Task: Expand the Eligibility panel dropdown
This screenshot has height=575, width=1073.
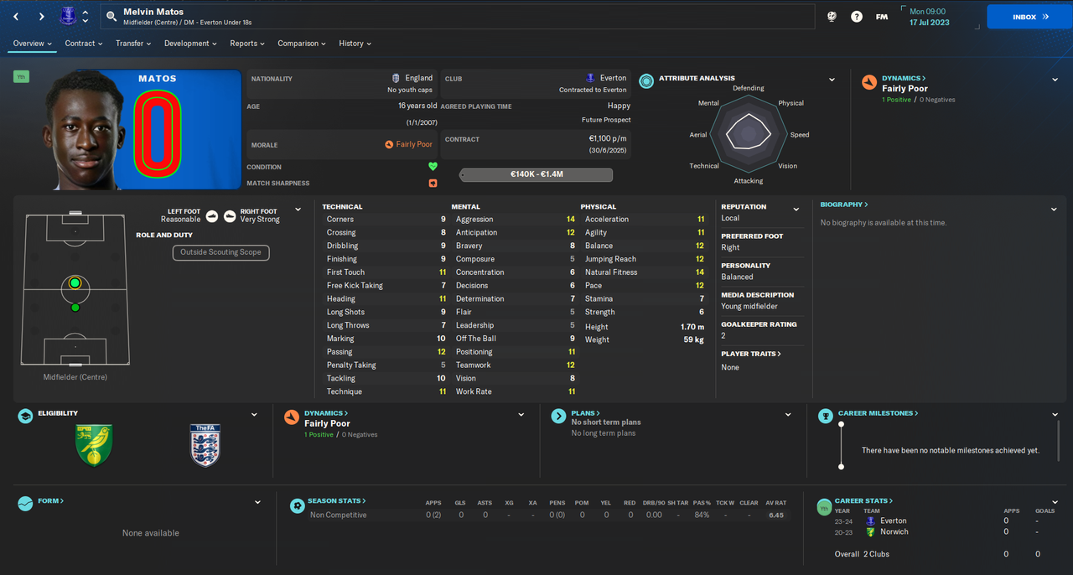Action: click(x=255, y=414)
